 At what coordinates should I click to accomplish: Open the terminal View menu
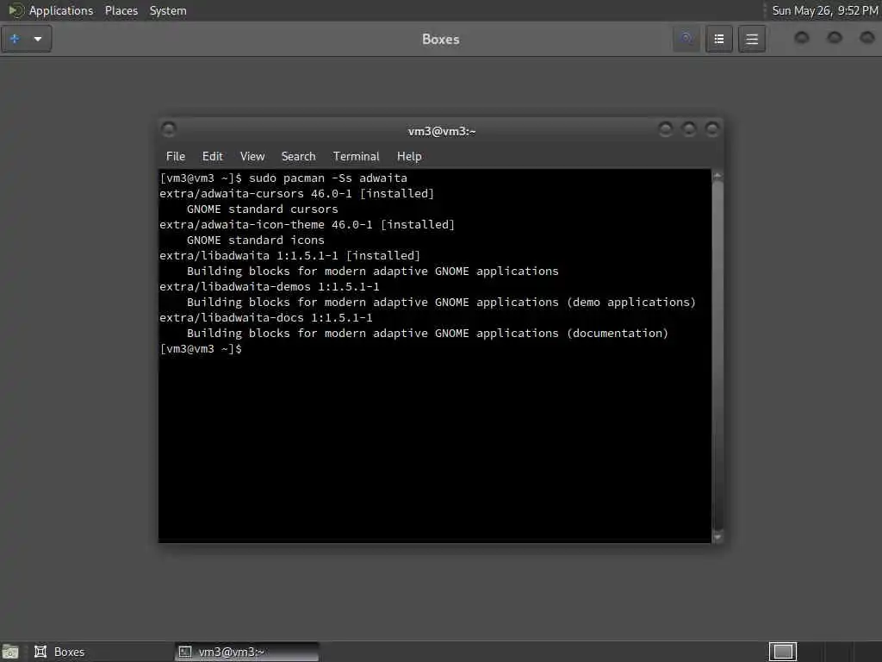(x=252, y=157)
